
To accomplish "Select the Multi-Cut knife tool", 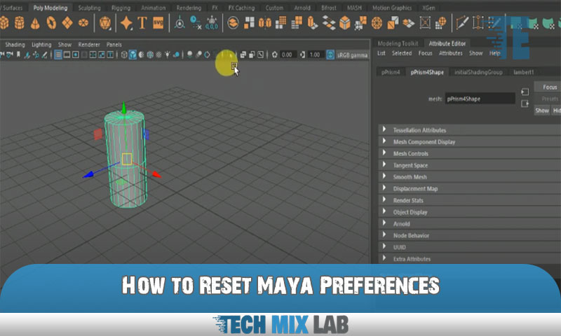I will 462,23.
